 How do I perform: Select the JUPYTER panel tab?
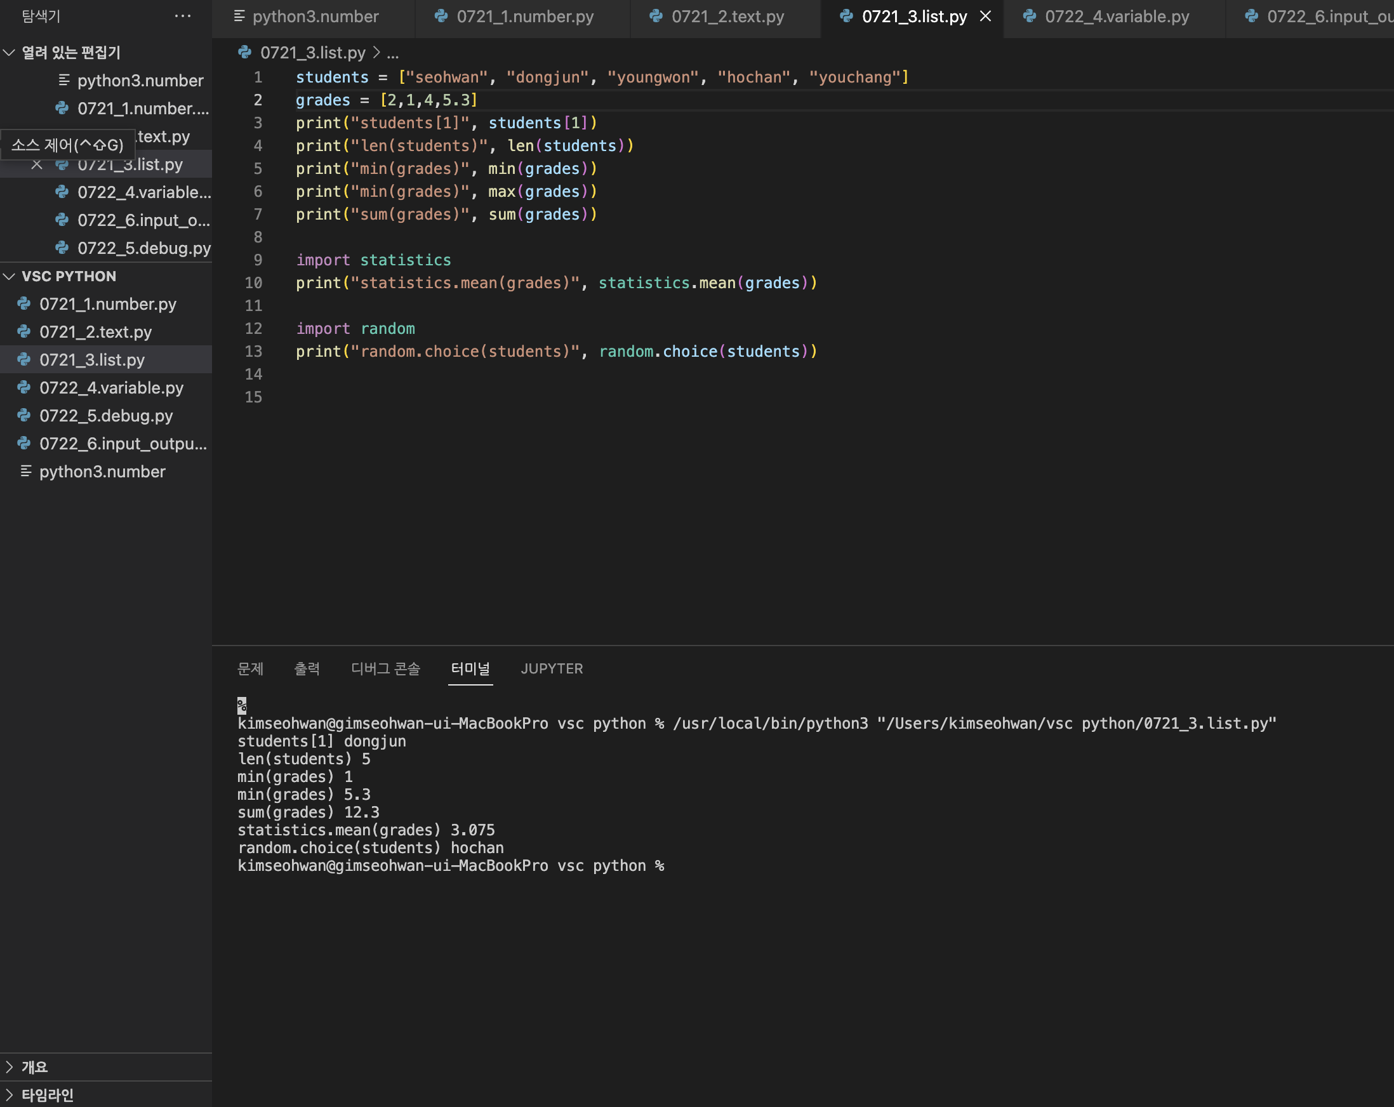(x=552, y=668)
